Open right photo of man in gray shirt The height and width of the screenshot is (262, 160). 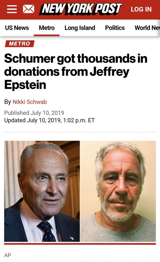[118, 191]
